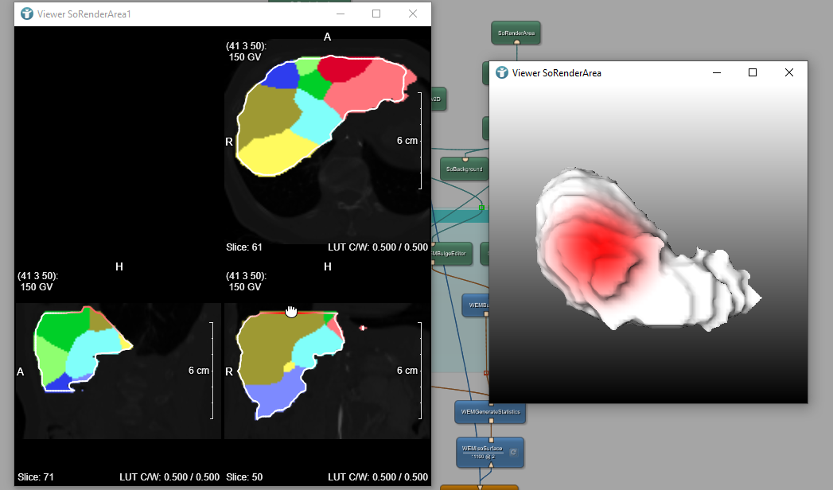Click the dark red segment in axial view

[348, 69]
